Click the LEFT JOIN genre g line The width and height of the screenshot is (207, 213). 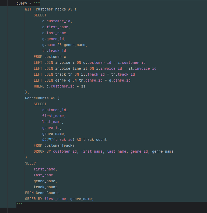82,80
